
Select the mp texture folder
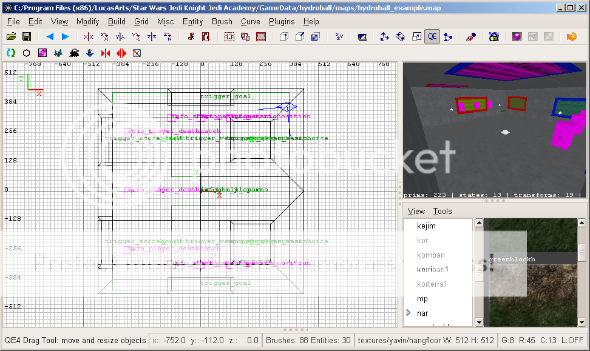[x=422, y=299]
